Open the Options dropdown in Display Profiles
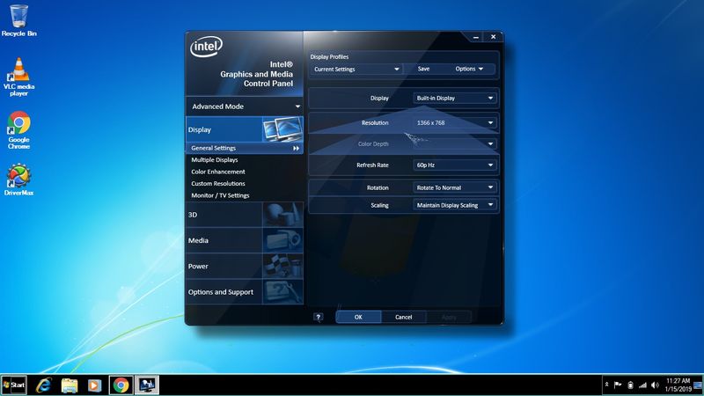This screenshot has width=704, height=396. point(469,69)
